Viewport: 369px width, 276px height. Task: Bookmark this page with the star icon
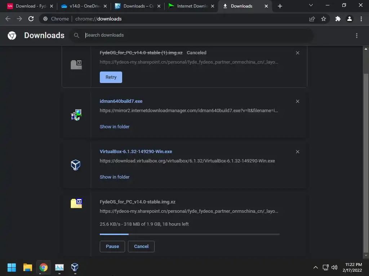click(324, 19)
